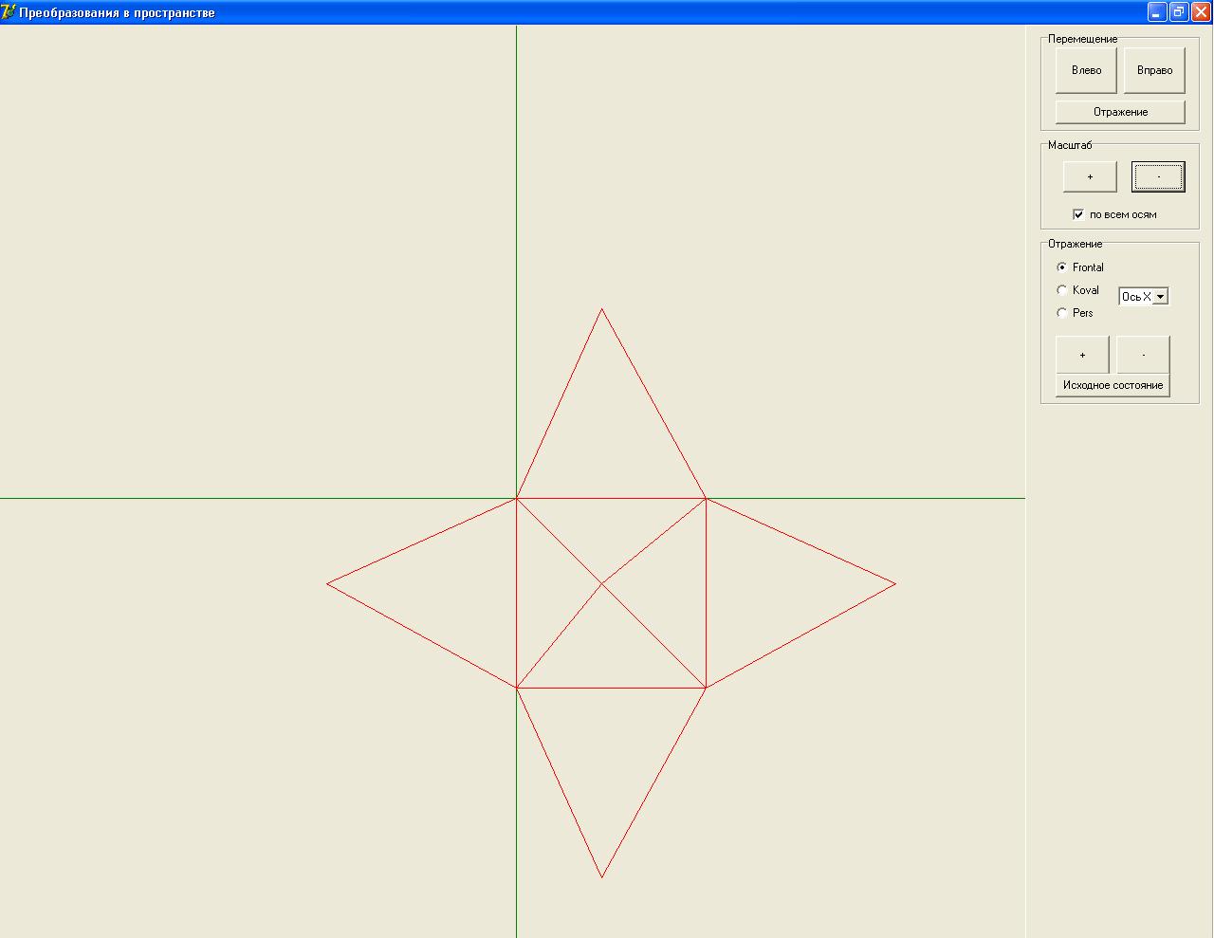Select the Pers projection radio button

pyautogui.click(x=1062, y=313)
